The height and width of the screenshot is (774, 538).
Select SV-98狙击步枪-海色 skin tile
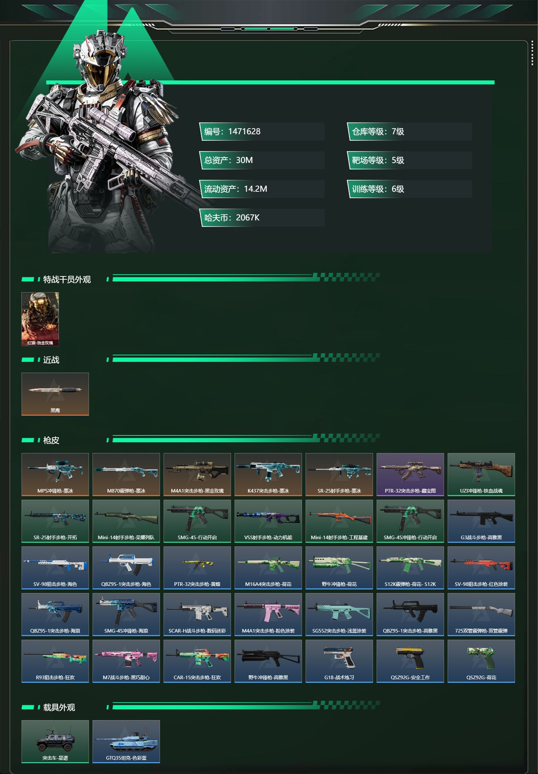(55, 568)
